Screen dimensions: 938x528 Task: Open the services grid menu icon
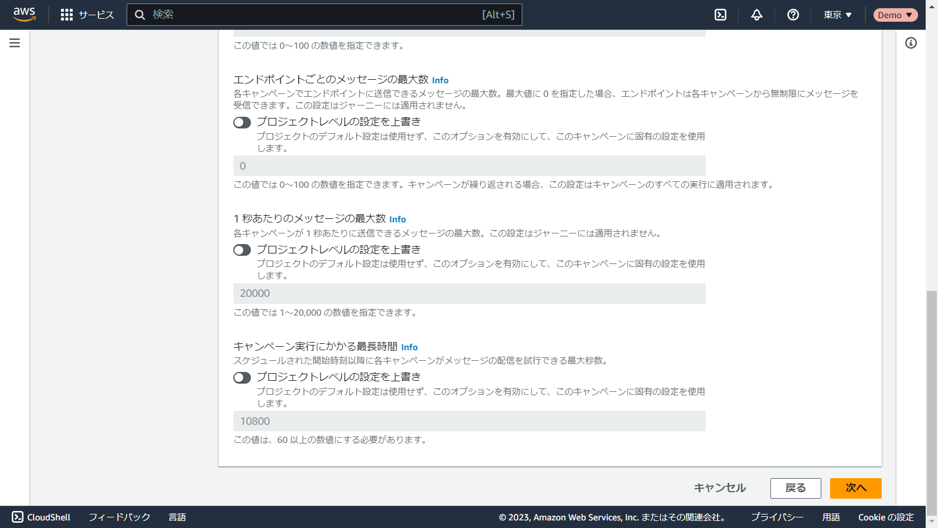click(x=67, y=15)
